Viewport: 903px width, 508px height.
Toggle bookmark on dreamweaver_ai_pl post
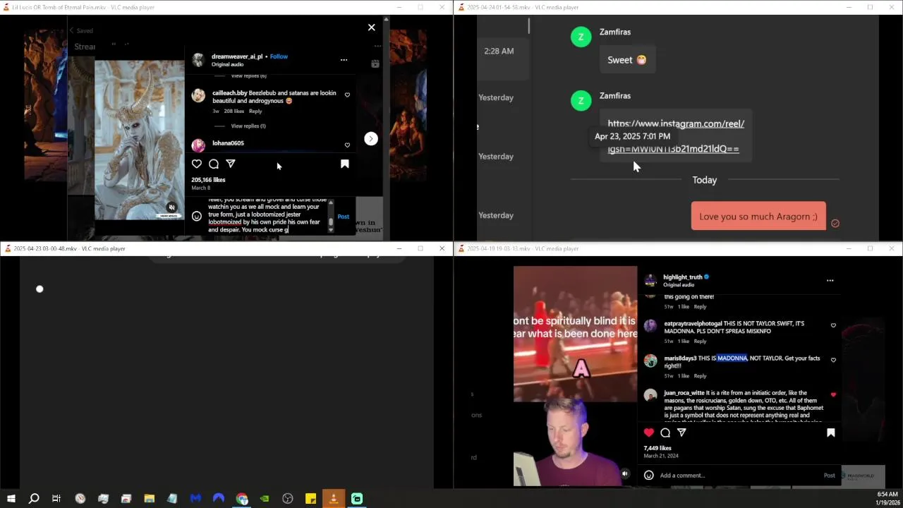(x=345, y=164)
